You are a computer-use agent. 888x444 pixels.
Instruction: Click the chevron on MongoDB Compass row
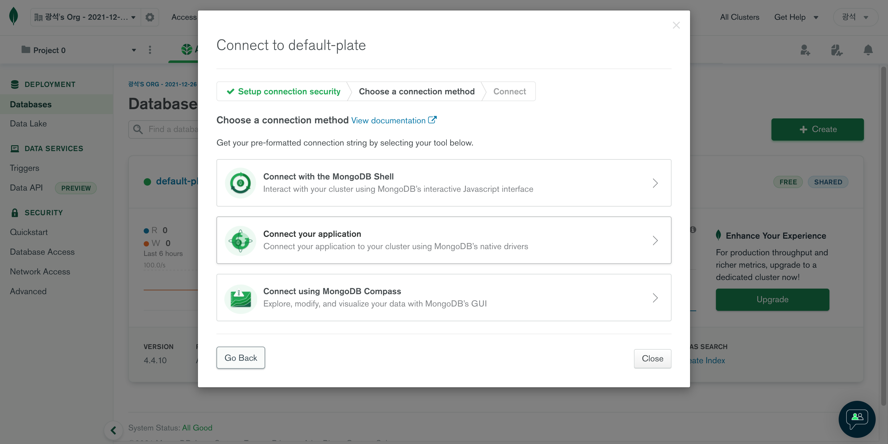[655, 298]
